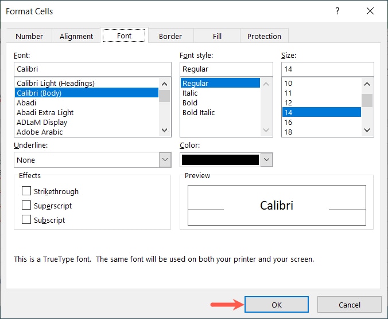Select Bold font style
The image size is (388, 319).
tap(220, 103)
